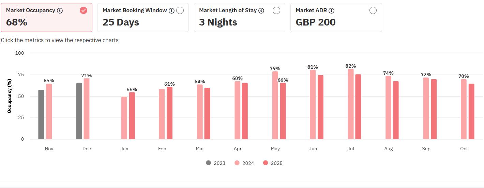Screen dimensions: 484x188
Task: Click the Market ADR info icon
Action: [332, 11]
